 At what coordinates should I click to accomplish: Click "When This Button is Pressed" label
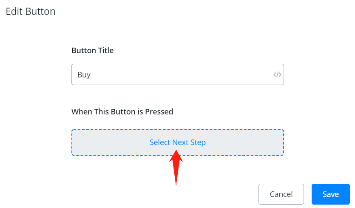coord(122,112)
